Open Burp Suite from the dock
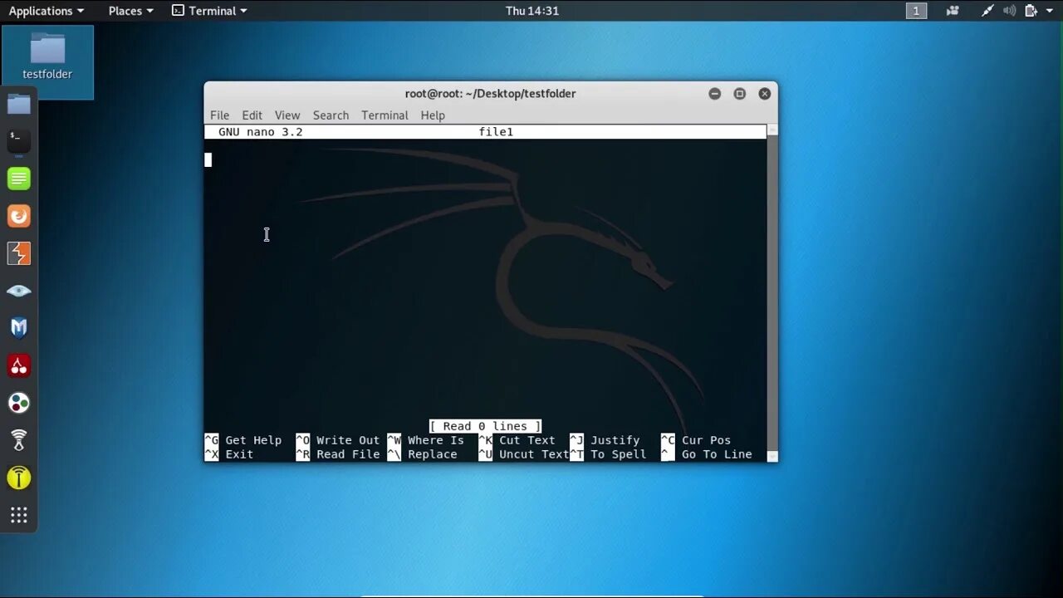The height and width of the screenshot is (598, 1063). (x=18, y=253)
